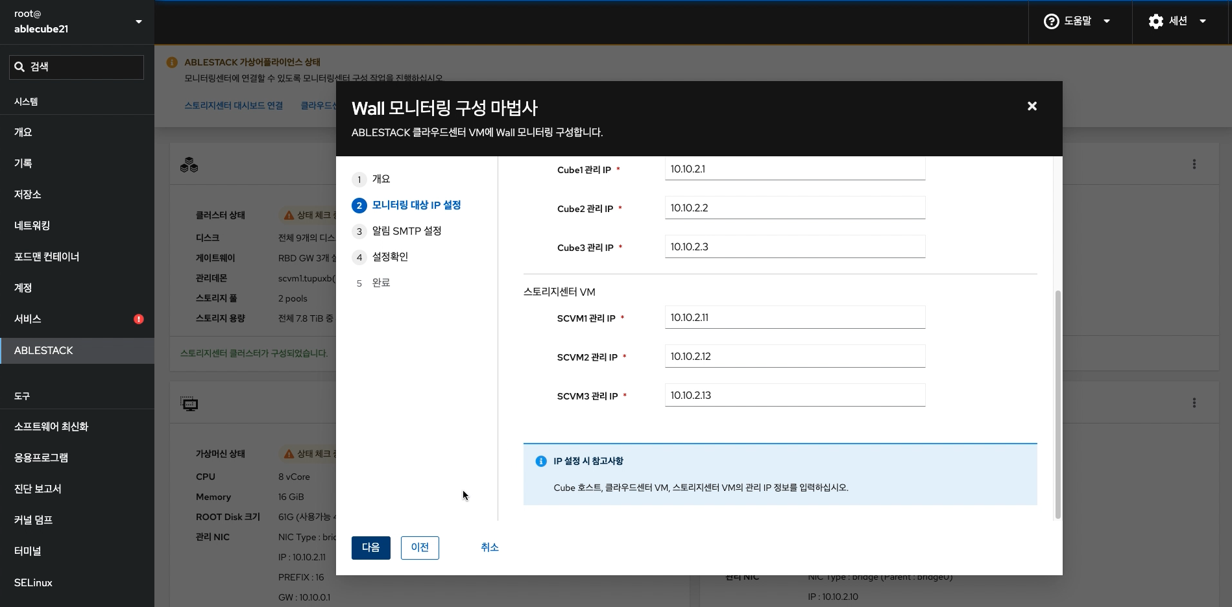Click 취소 to cancel the wizard
The width and height of the screenshot is (1232, 607).
489,548
